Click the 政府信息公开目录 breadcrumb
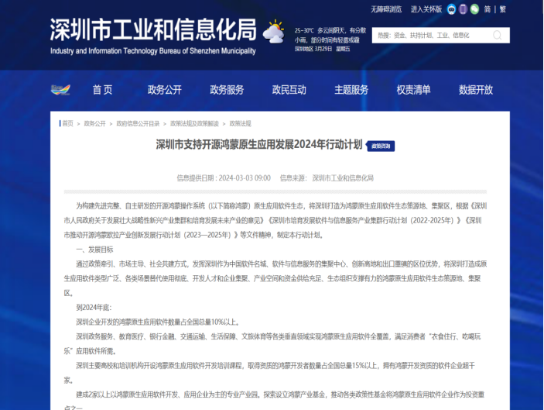The image size is (544, 410). 138,124
